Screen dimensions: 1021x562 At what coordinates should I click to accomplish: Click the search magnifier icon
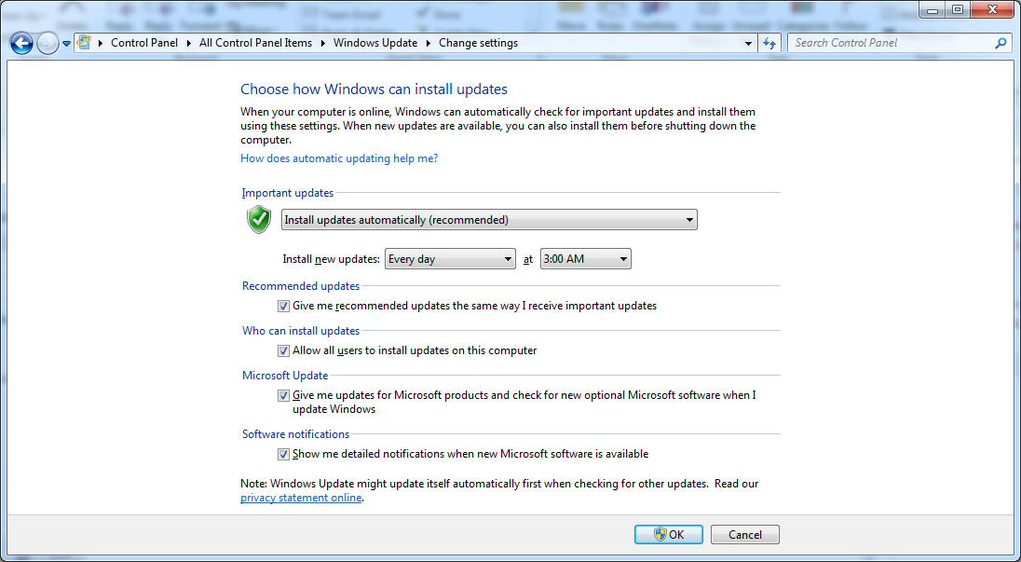(1001, 43)
